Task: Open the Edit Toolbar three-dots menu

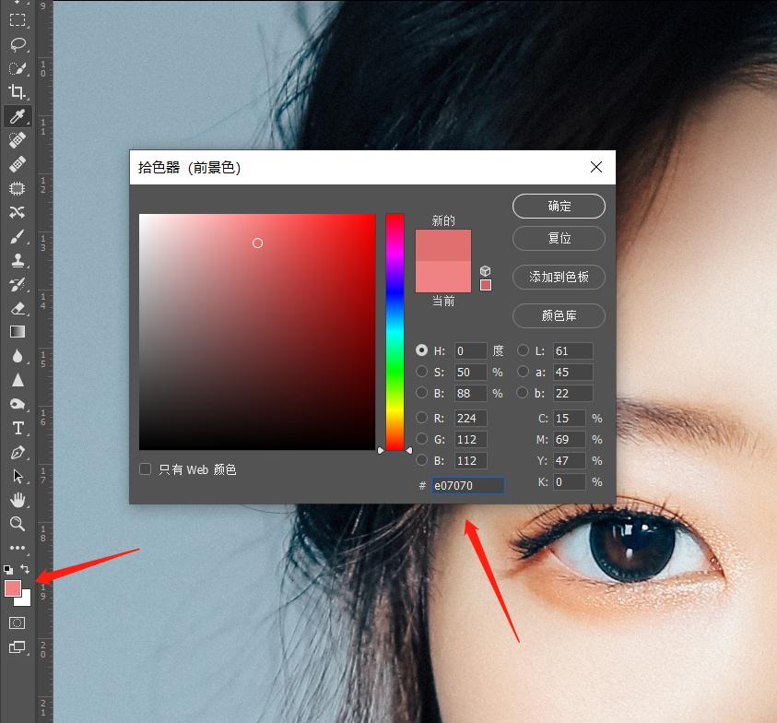Action: [x=18, y=548]
